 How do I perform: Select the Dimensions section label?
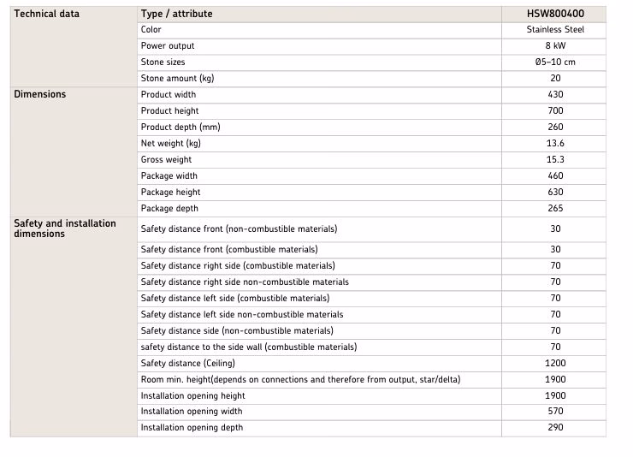coord(40,94)
